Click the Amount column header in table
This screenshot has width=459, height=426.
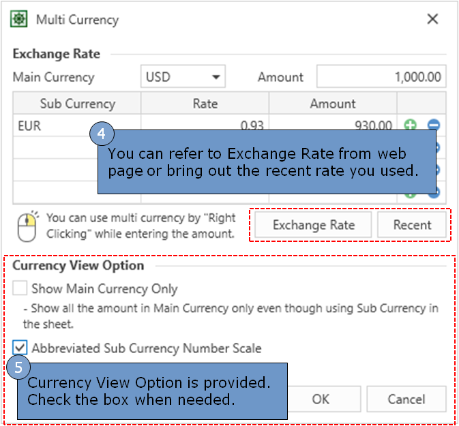pos(332,104)
